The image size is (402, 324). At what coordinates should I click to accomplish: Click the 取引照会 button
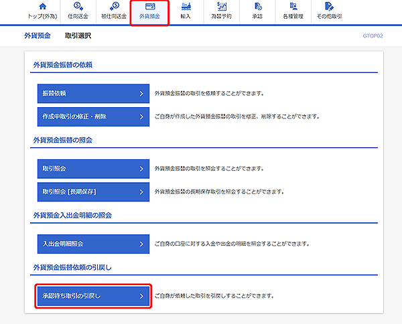click(x=93, y=169)
